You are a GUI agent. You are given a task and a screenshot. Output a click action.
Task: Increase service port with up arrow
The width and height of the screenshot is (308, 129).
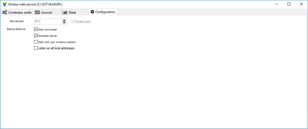64,20
